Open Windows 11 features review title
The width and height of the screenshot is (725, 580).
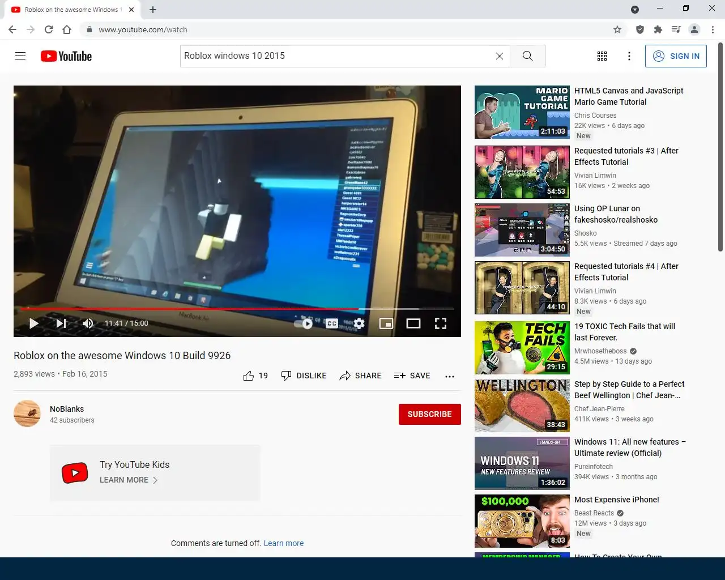(x=630, y=447)
